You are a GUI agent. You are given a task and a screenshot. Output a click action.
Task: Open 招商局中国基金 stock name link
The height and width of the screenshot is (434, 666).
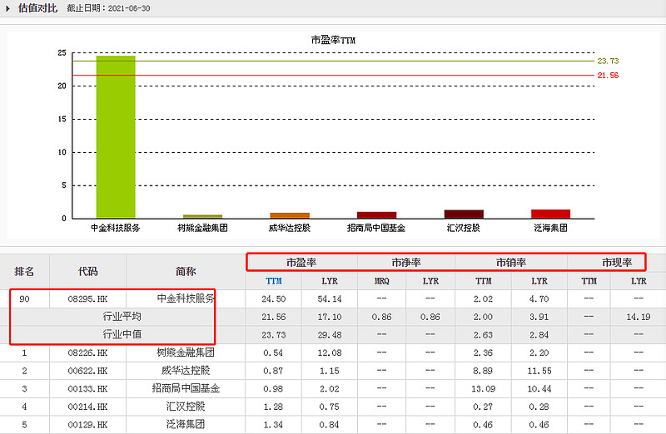186,388
